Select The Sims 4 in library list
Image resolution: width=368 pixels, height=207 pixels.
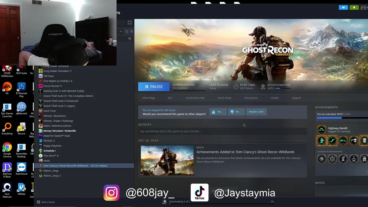51,156
